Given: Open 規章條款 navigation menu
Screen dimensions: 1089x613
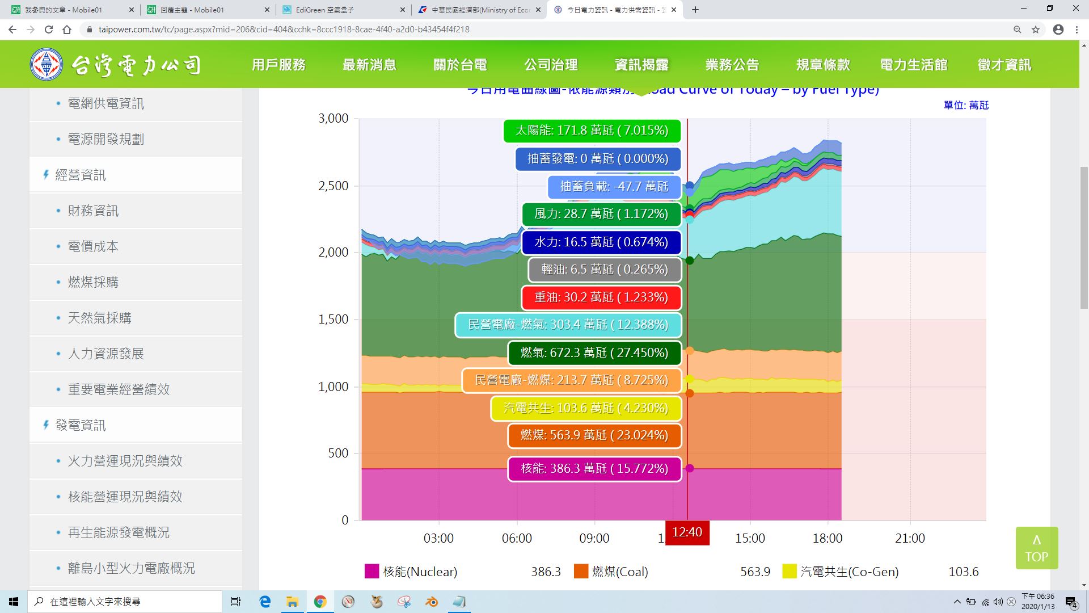Looking at the screenshot, I should pyautogui.click(x=823, y=65).
